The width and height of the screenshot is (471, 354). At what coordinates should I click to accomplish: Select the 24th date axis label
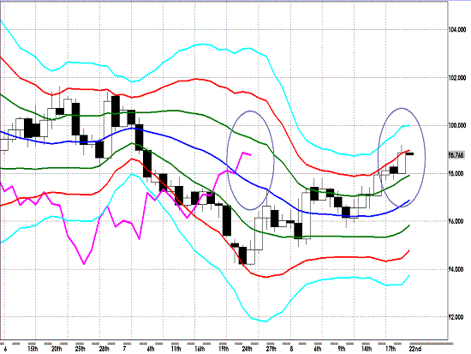(247, 349)
